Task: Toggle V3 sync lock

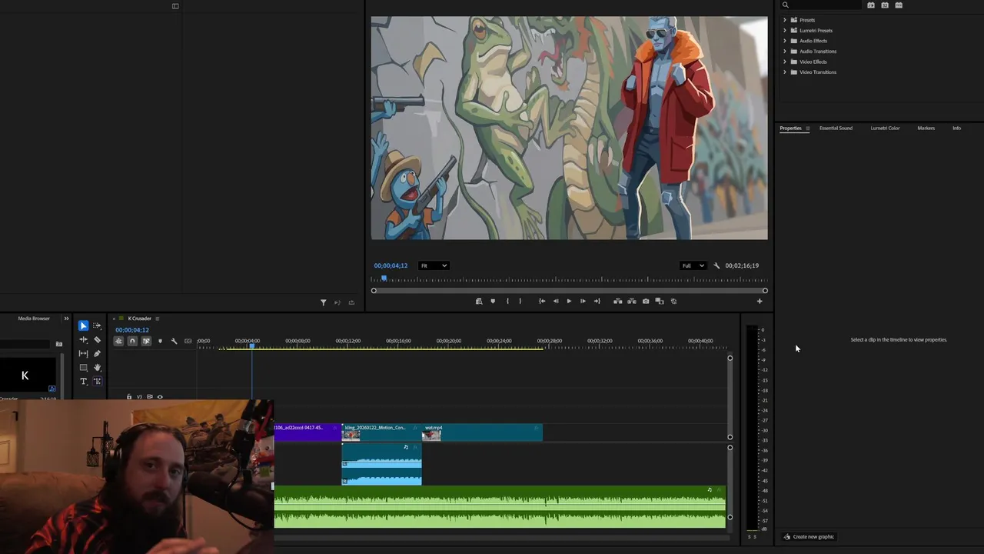Action: click(150, 397)
